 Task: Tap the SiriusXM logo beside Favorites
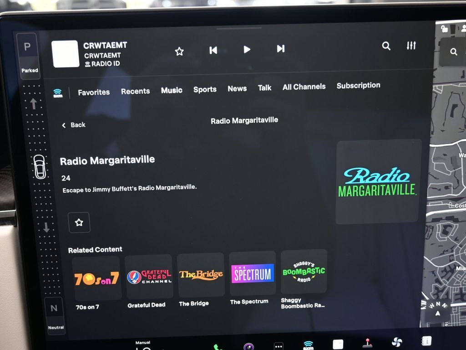58,93
